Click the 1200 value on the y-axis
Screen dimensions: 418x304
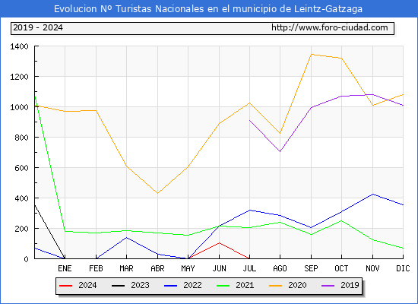pos(19,77)
